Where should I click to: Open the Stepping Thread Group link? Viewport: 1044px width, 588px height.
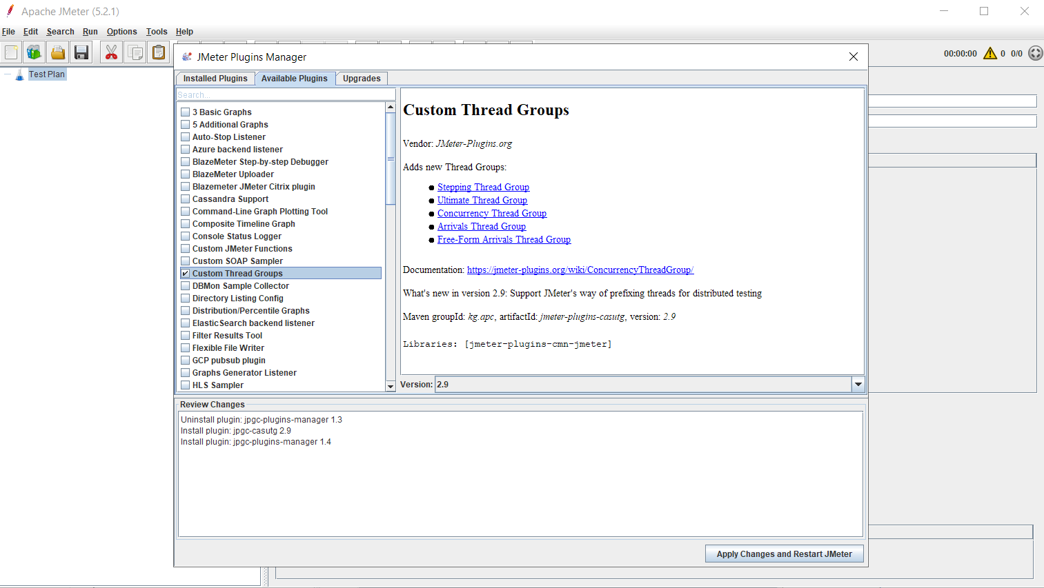click(x=483, y=187)
